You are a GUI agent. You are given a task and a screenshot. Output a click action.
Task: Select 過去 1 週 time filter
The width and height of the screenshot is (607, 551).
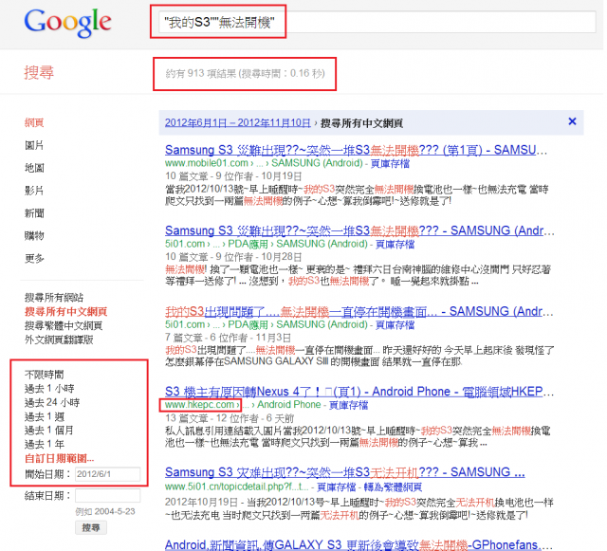45,416
